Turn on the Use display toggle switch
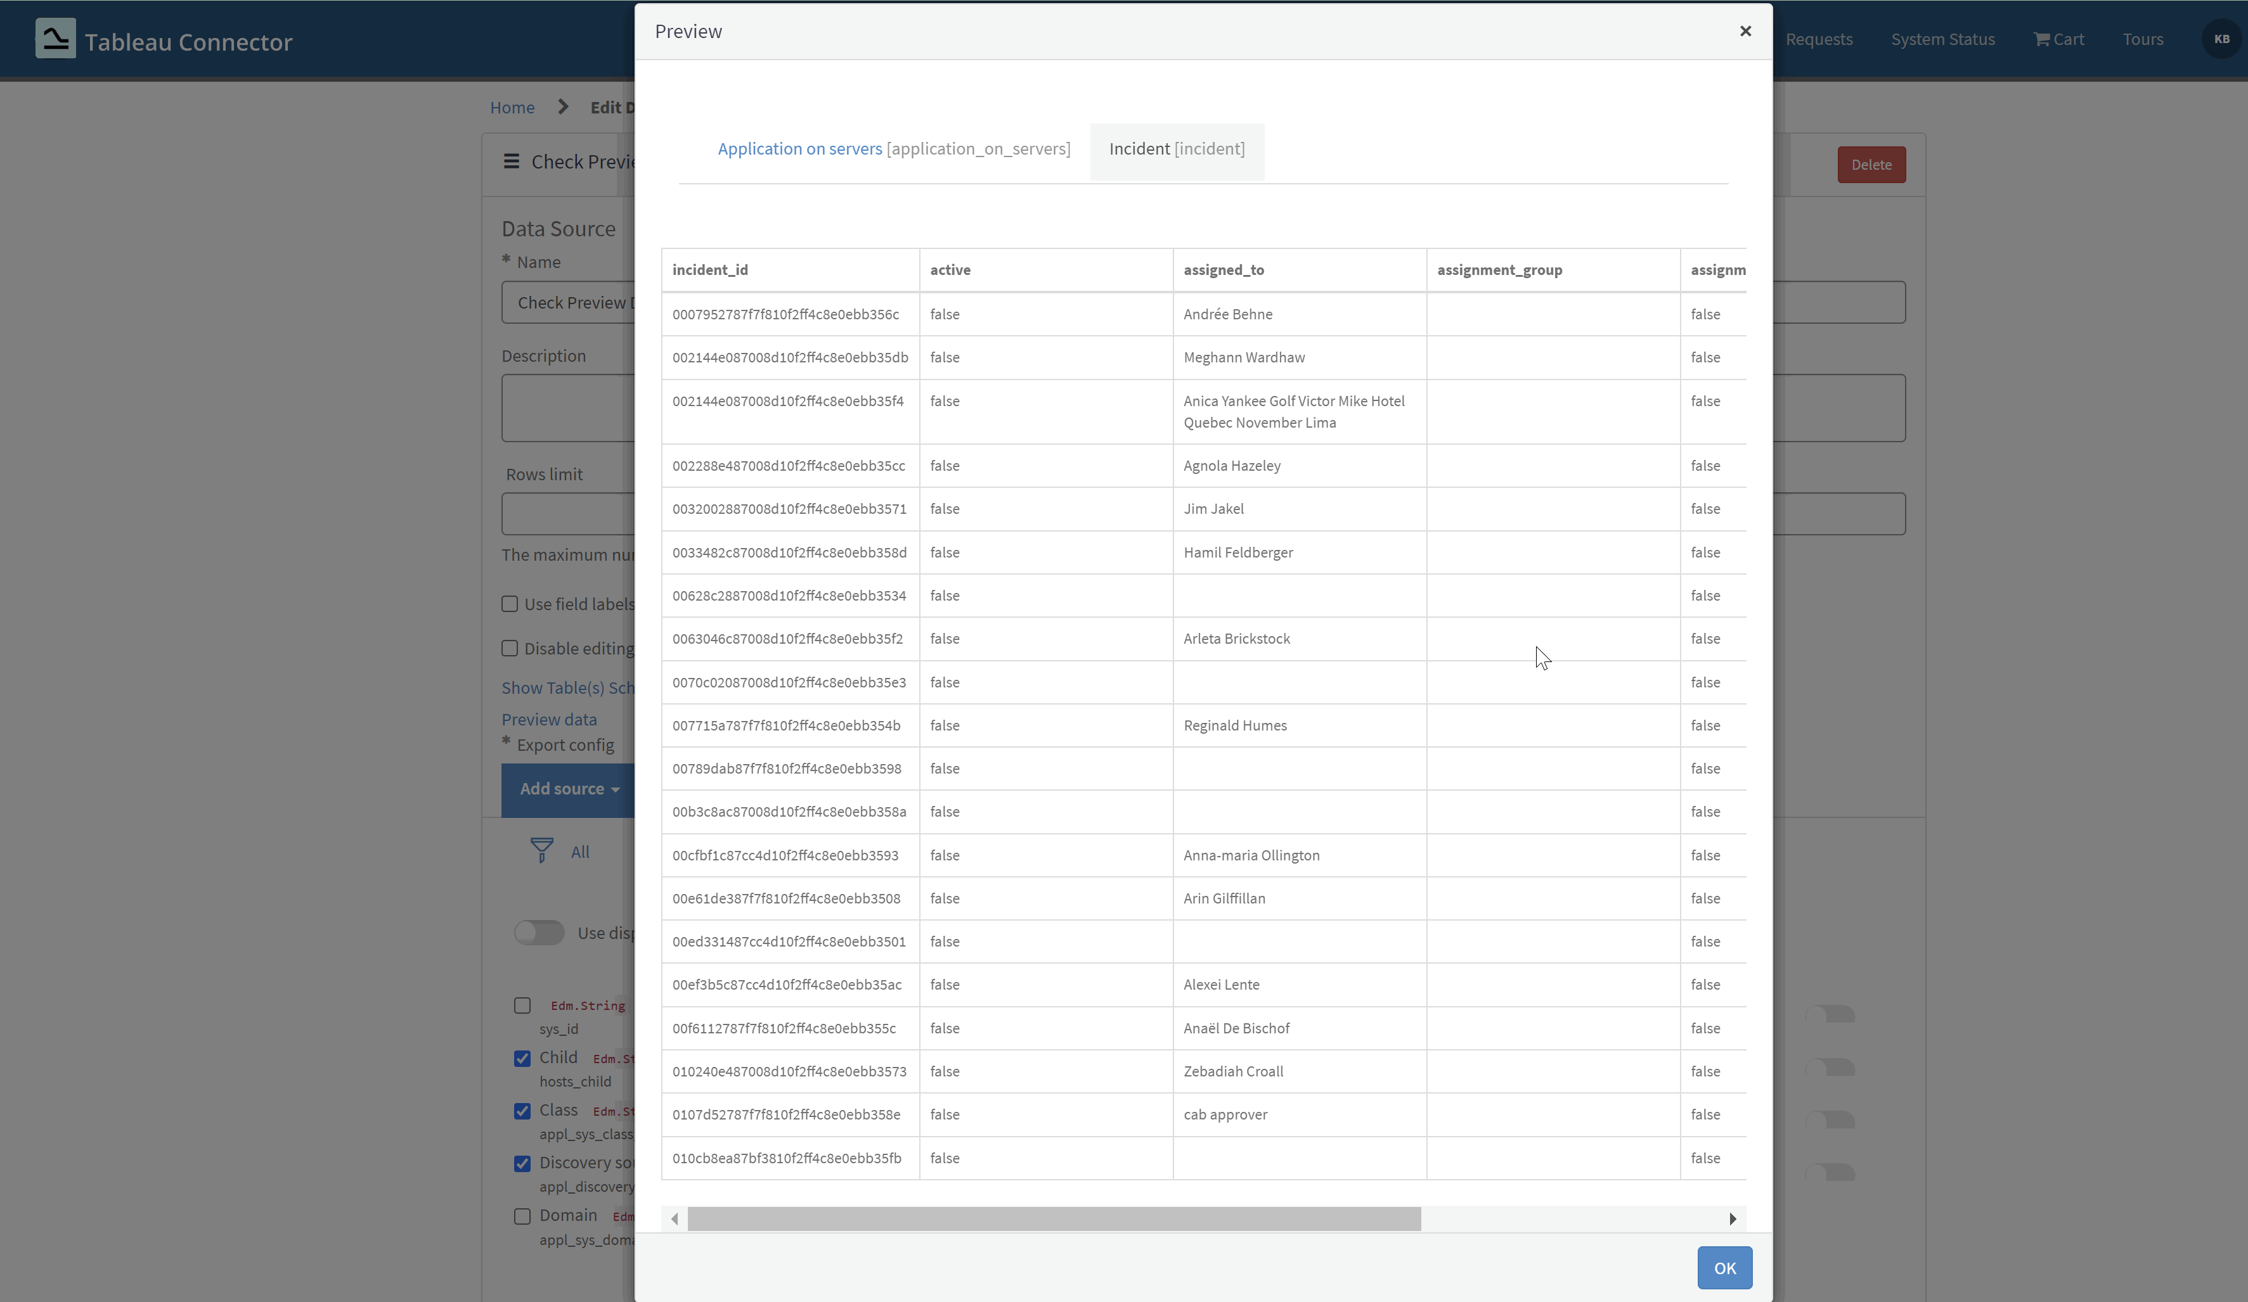The image size is (2248, 1302). coord(539,933)
